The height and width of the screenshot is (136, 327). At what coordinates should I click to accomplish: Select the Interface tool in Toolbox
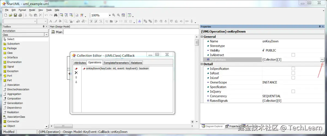12,58
